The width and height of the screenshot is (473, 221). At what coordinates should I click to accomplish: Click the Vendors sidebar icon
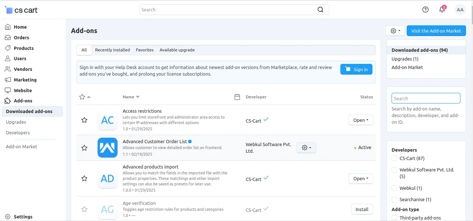[x=7, y=69]
